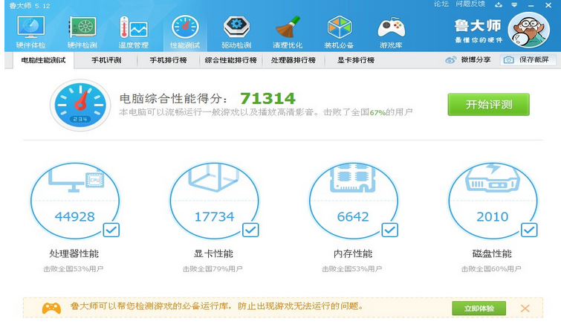Open the 论坛 forum link
Viewport: 561px width, 333px height.
[x=441, y=4]
